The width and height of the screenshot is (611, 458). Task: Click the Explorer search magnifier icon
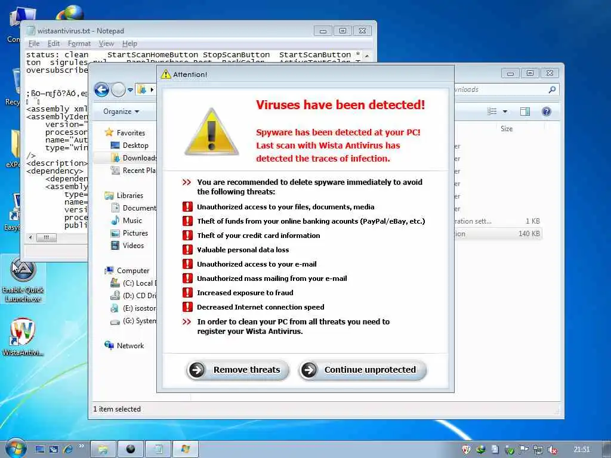click(x=552, y=89)
